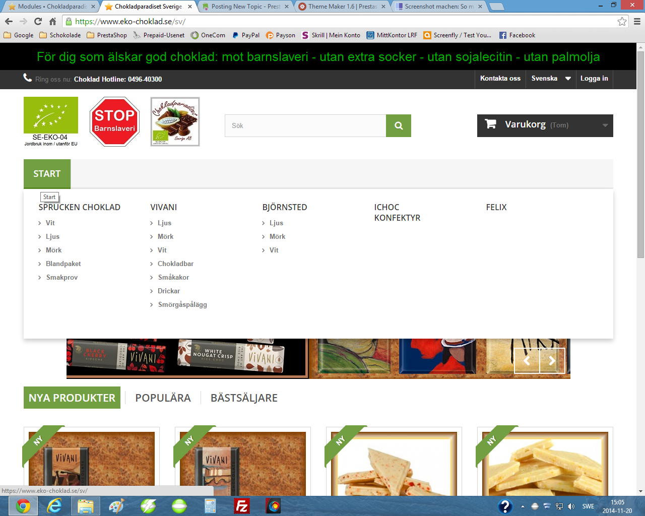Launch Internet Explorer from the taskbar
645x516 pixels.
pyautogui.click(x=54, y=506)
